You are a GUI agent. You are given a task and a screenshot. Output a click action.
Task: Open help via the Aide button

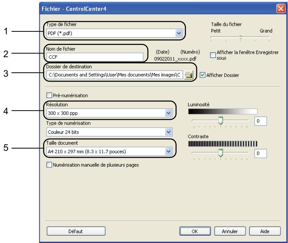265,231
